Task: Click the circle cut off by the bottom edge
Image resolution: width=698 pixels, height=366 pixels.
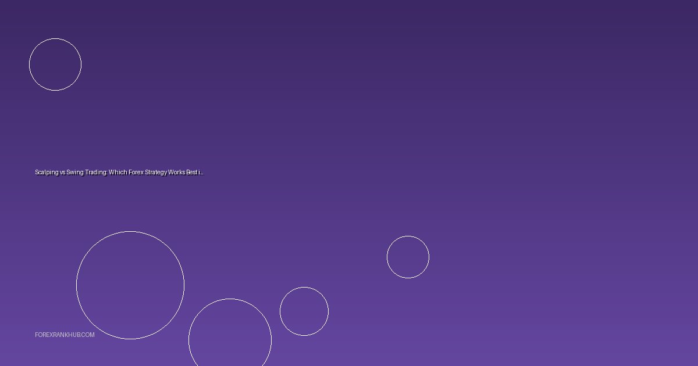Action: 230,337
